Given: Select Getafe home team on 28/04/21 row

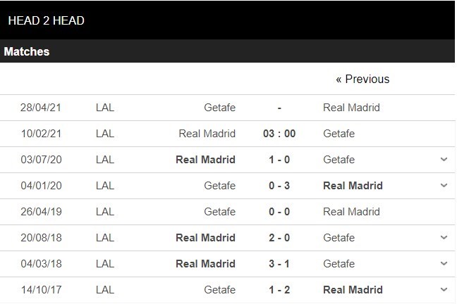Looking at the screenshot, I should pos(219,108).
